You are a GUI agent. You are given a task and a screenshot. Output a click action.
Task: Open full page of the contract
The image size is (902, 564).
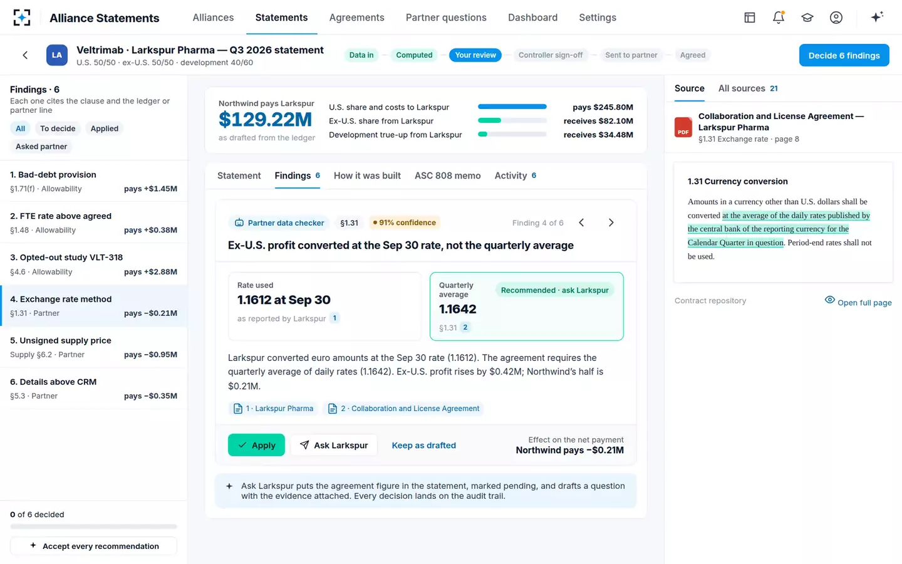click(858, 301)
